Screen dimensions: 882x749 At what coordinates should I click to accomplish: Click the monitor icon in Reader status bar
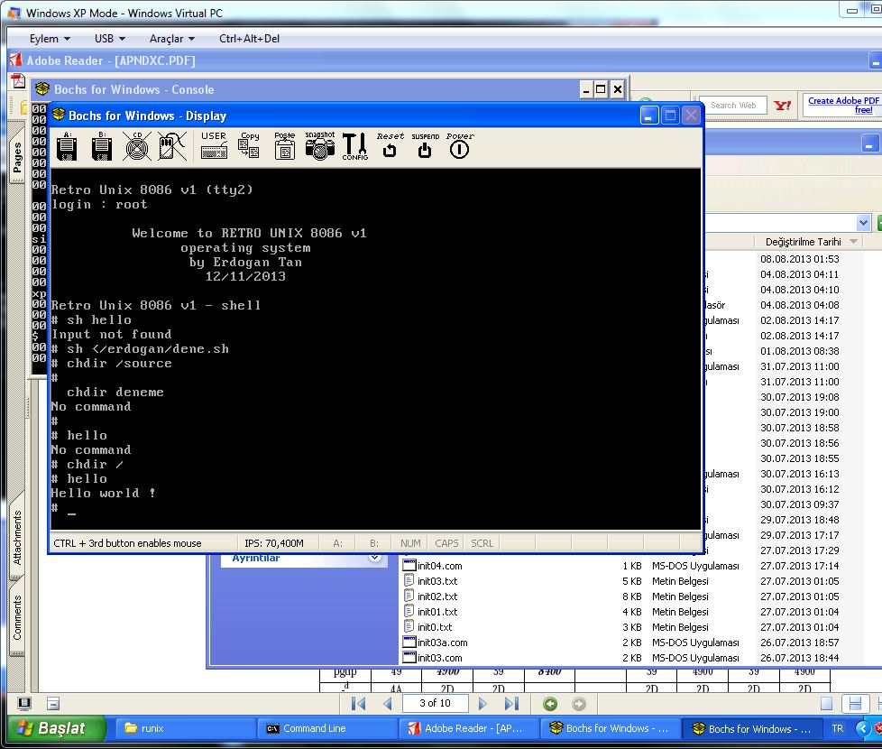24,703
